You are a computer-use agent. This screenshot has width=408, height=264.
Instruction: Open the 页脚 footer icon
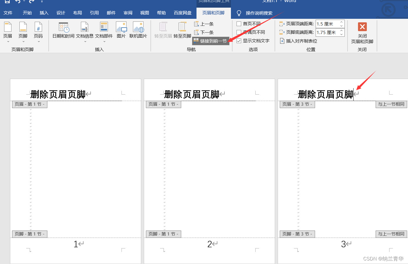tap(23, 27)
